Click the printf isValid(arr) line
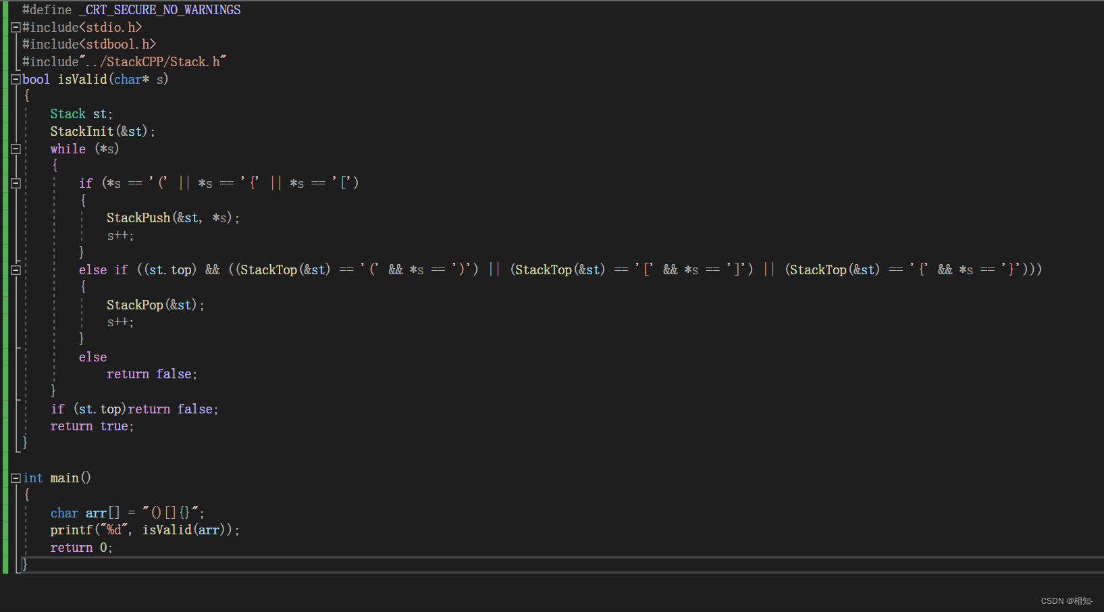This screenshot has width=1104, height=612. click(x=144, y=530)
